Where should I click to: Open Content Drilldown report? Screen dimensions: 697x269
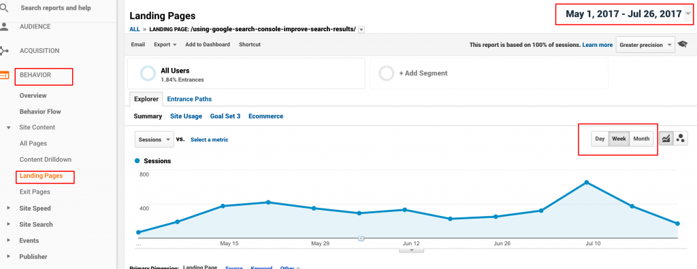(46, 160)
